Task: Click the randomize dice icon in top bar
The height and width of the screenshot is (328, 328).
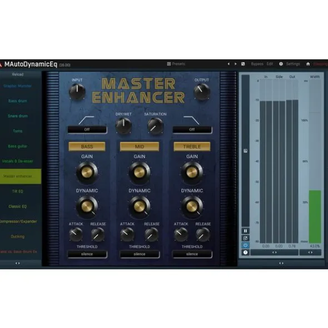Action: coord(243,64)
